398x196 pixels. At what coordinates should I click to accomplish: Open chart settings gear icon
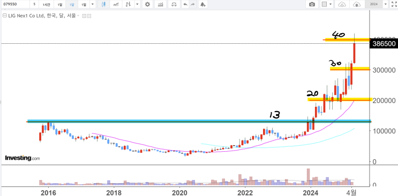coord(147,4)
